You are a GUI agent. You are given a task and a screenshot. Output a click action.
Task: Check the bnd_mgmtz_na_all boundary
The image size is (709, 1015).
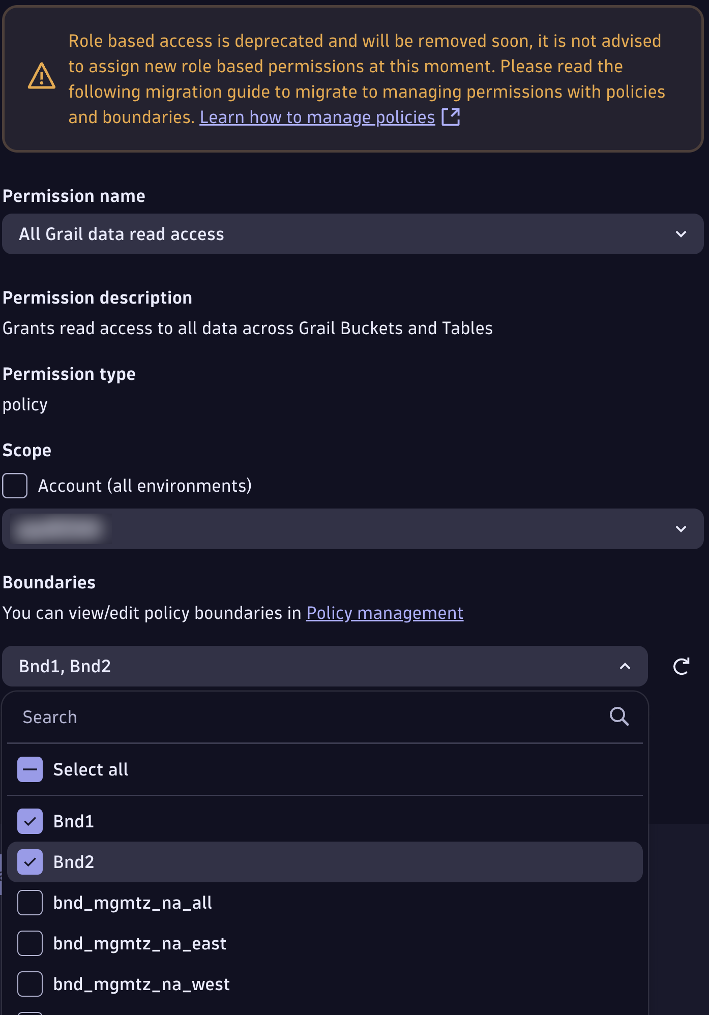pos(30,903)
